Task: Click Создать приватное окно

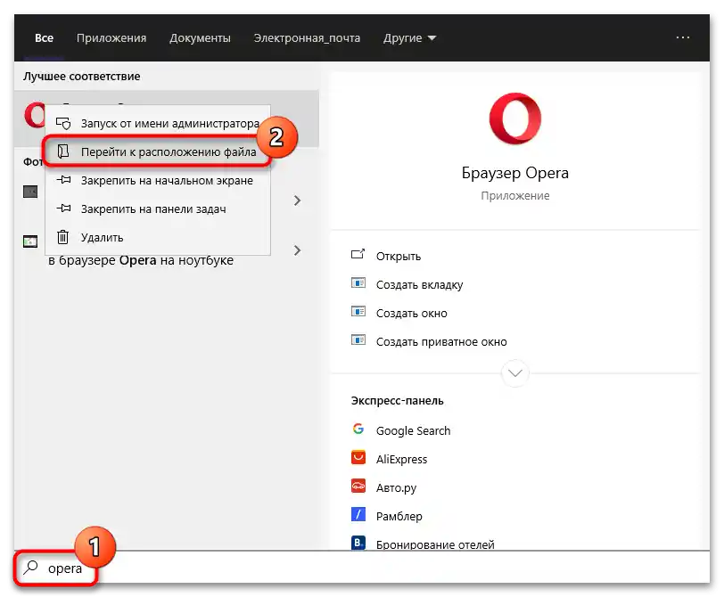Action: pos(441,342)
